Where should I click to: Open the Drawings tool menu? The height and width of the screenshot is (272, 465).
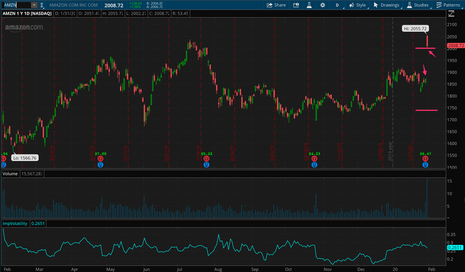[x=386, y=5]
